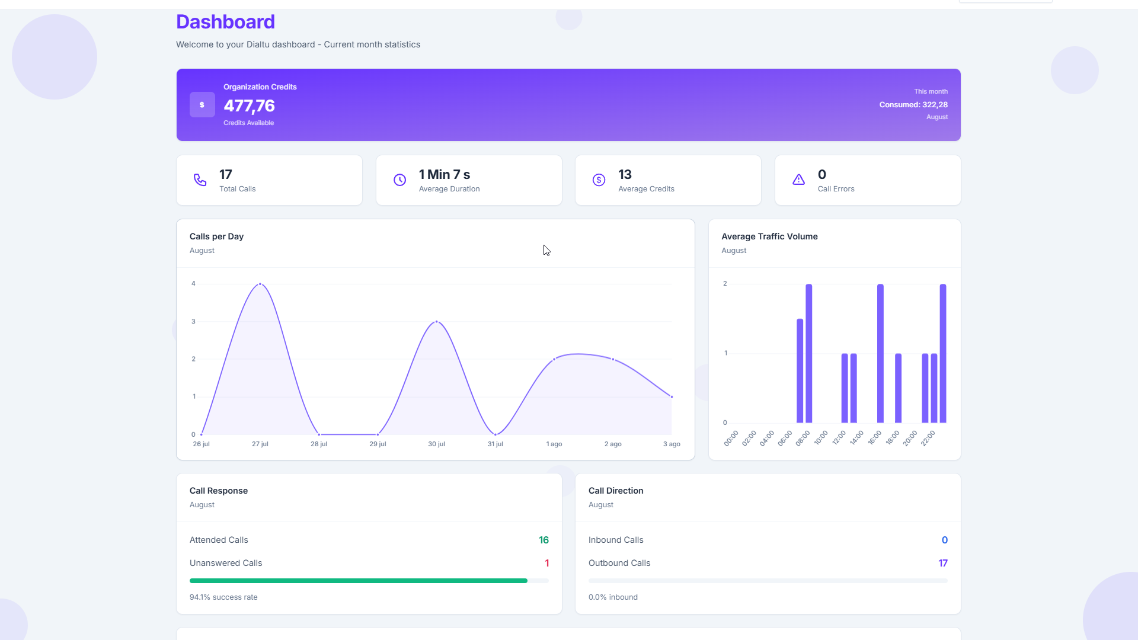The width and height of the screenshot is (1138, 640).
Task: Click the single bar at 18:00 in traffic chart
Action: point(899,388)
